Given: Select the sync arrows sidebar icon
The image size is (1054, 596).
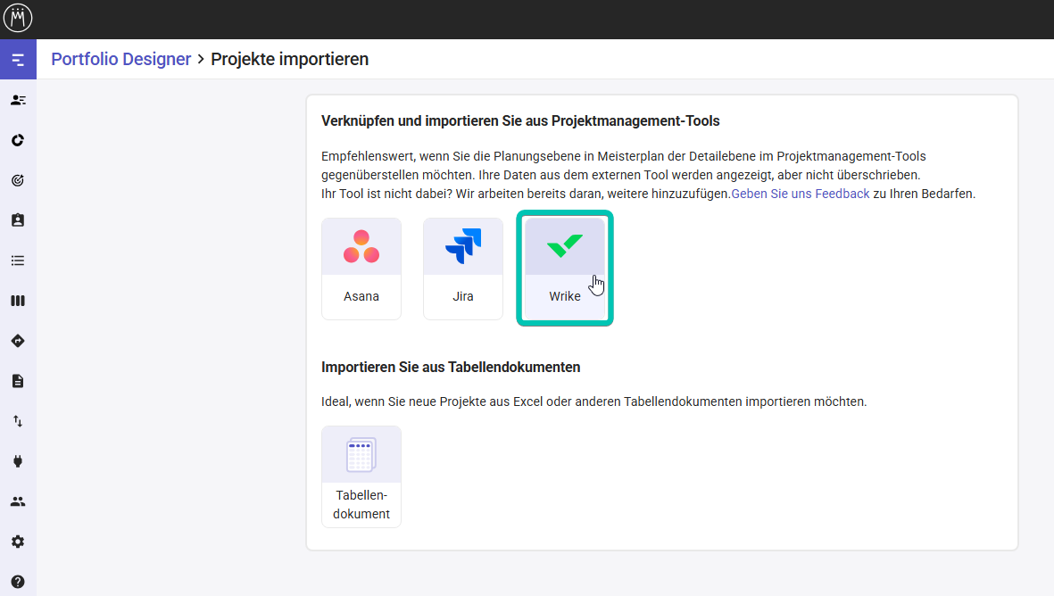Looking at the screenshot, I should pos(18,140).
